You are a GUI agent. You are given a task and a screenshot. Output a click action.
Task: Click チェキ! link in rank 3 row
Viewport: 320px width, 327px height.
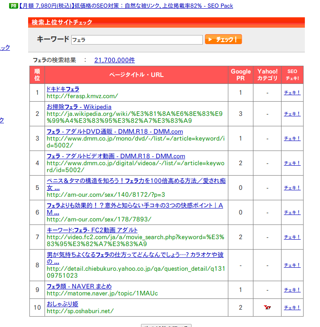292,138
